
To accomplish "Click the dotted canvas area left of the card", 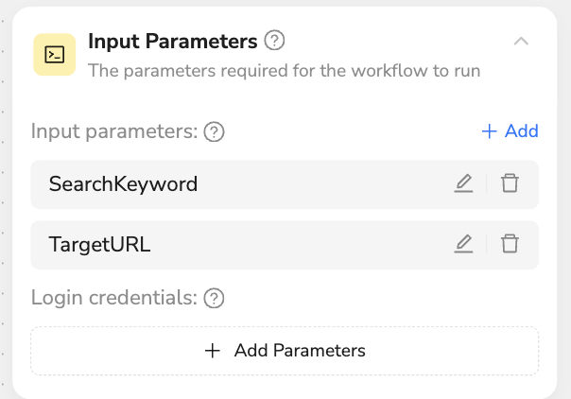I will click(4, 200).
